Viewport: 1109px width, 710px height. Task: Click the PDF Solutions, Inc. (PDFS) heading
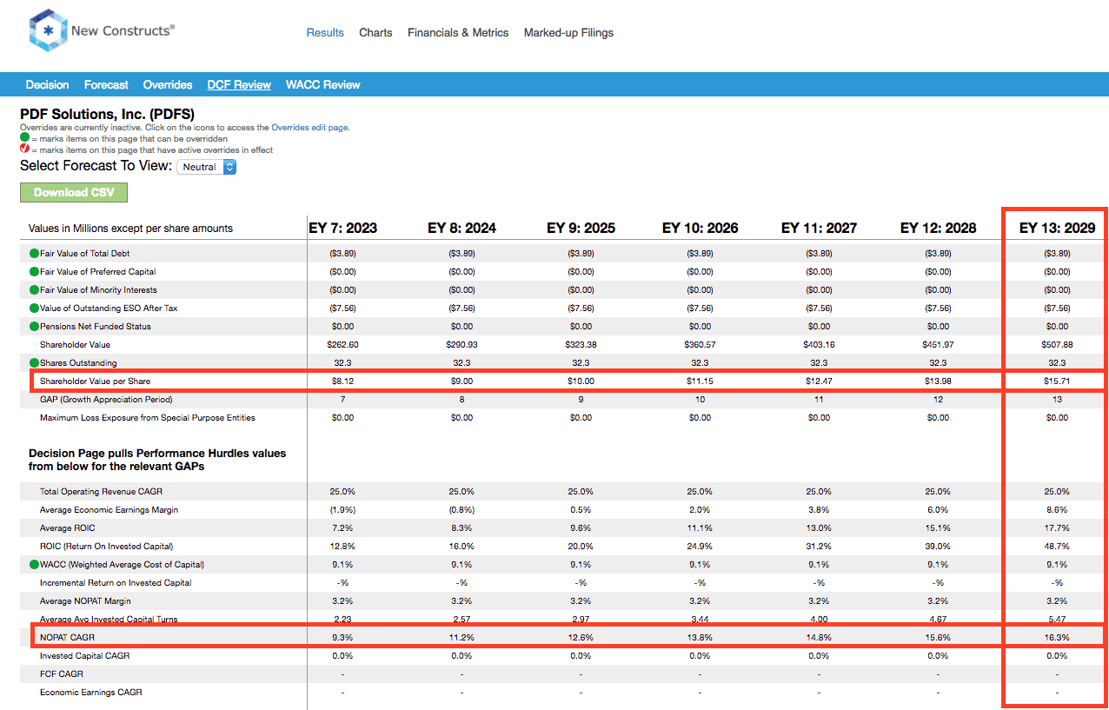107,114
